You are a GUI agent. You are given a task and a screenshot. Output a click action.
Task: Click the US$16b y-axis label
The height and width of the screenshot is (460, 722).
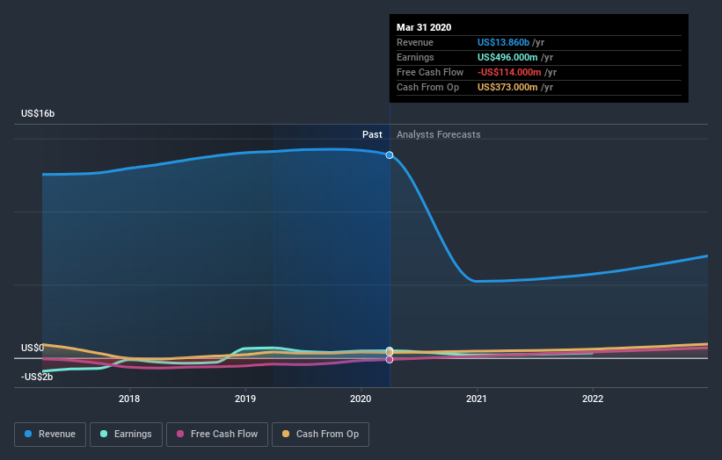point(38,113)
